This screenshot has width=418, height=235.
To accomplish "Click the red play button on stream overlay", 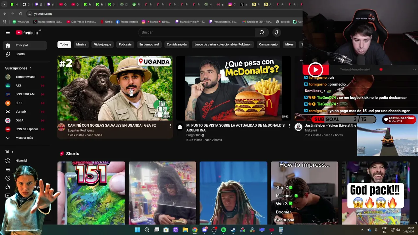I will click(x=315, y=70).
